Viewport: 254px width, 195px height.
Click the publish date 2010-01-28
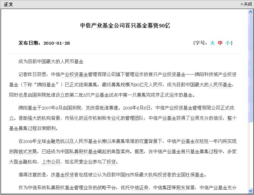pyautogui.click(x=56, y=43)
